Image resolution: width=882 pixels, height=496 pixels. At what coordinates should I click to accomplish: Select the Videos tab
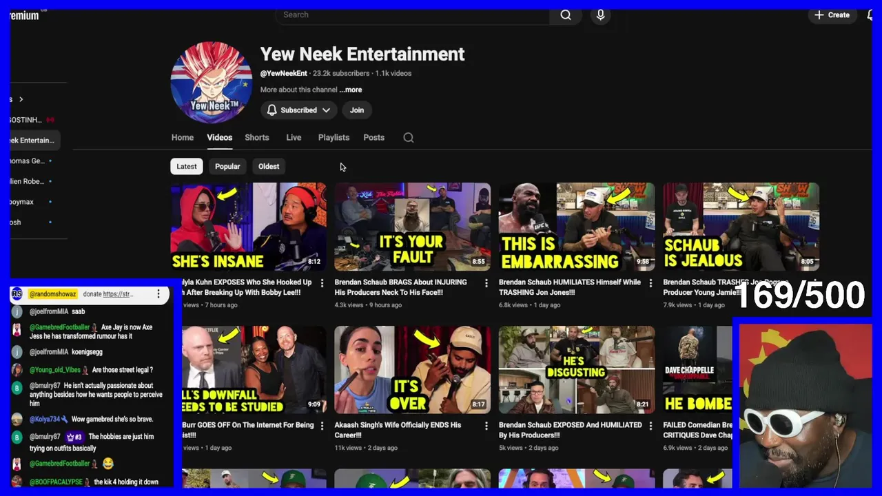pos(220,137)
